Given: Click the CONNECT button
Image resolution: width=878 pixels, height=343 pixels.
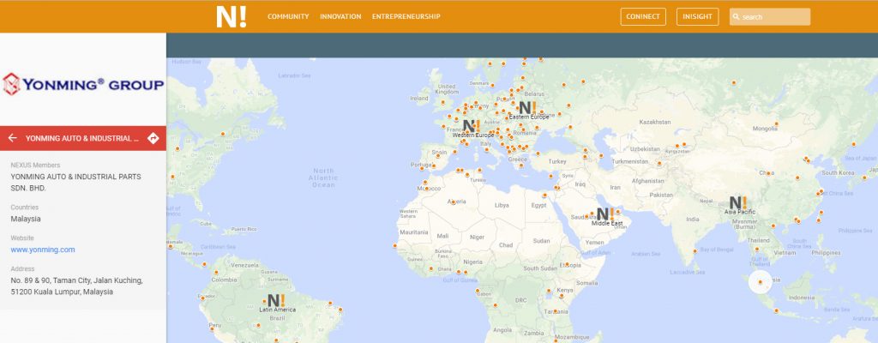Looking at the screenshot, I should coord(643,17).
